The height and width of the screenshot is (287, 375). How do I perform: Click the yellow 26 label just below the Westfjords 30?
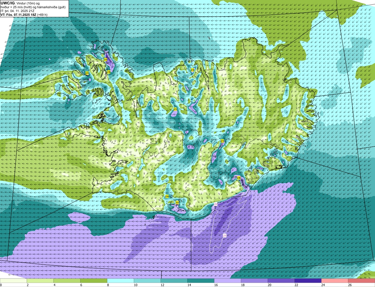pos(108,72)
